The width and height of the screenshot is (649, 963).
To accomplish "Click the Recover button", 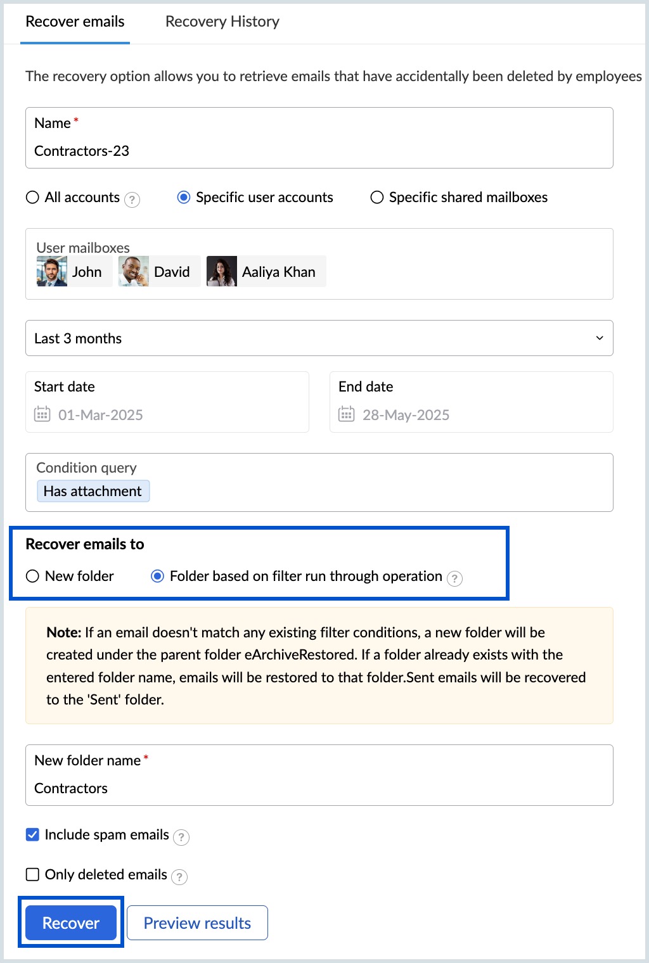I will 71,922.
